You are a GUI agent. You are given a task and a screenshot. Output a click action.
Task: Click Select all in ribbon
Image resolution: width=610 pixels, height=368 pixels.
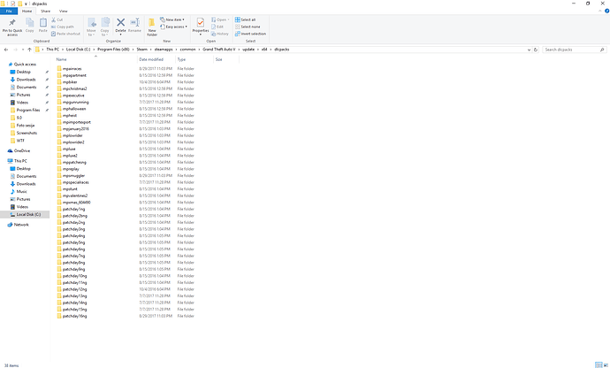pyautogui.click(x=245, y=19)
